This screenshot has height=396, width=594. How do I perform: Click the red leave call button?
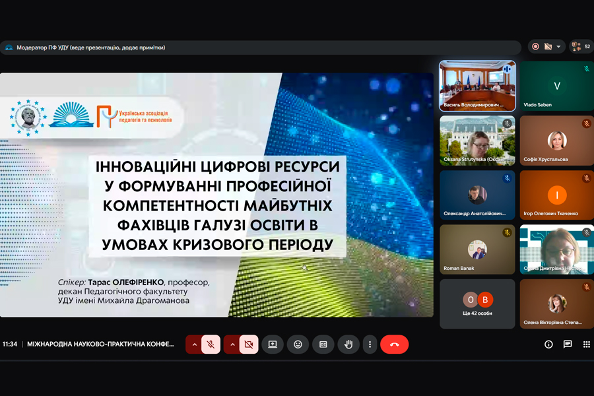coord(395,345)
